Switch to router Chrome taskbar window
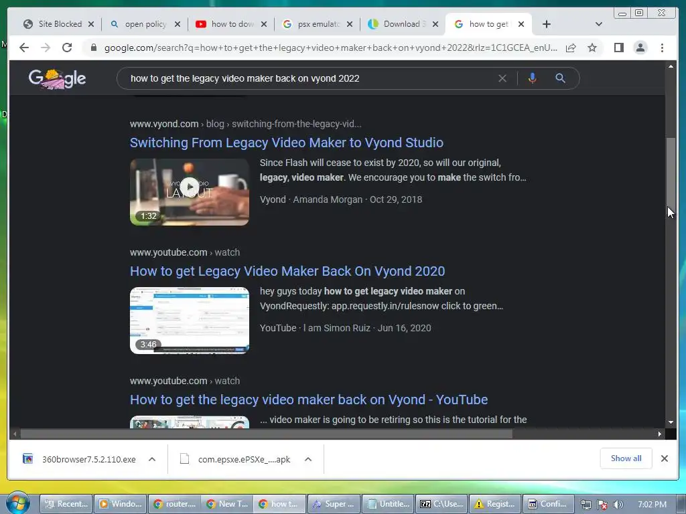This screenshot has width=686, height=514. [x=175, y=504]
